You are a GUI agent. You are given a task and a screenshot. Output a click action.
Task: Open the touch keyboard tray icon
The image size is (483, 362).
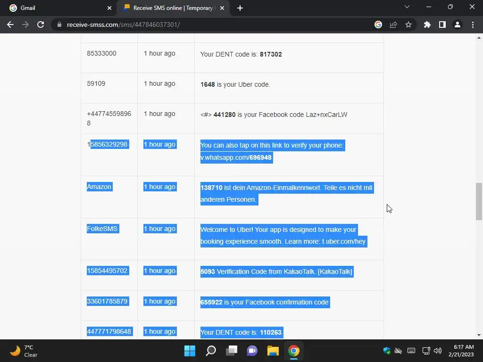(411, 351)
